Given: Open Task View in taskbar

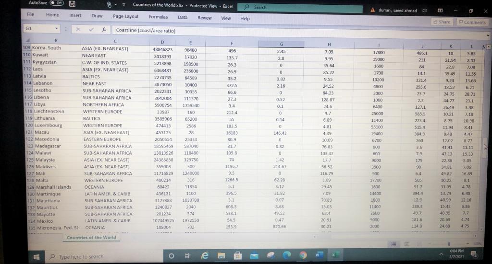Looking at the screenshot, I should (x=188, y=256).
